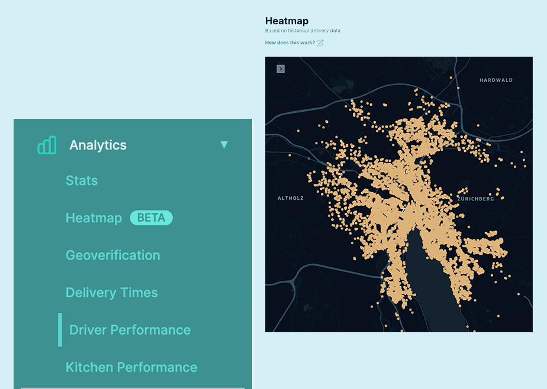Viewport: 547px width, 389px height.
Task: Open Kitchen Performance page
Action: (131, 367)
